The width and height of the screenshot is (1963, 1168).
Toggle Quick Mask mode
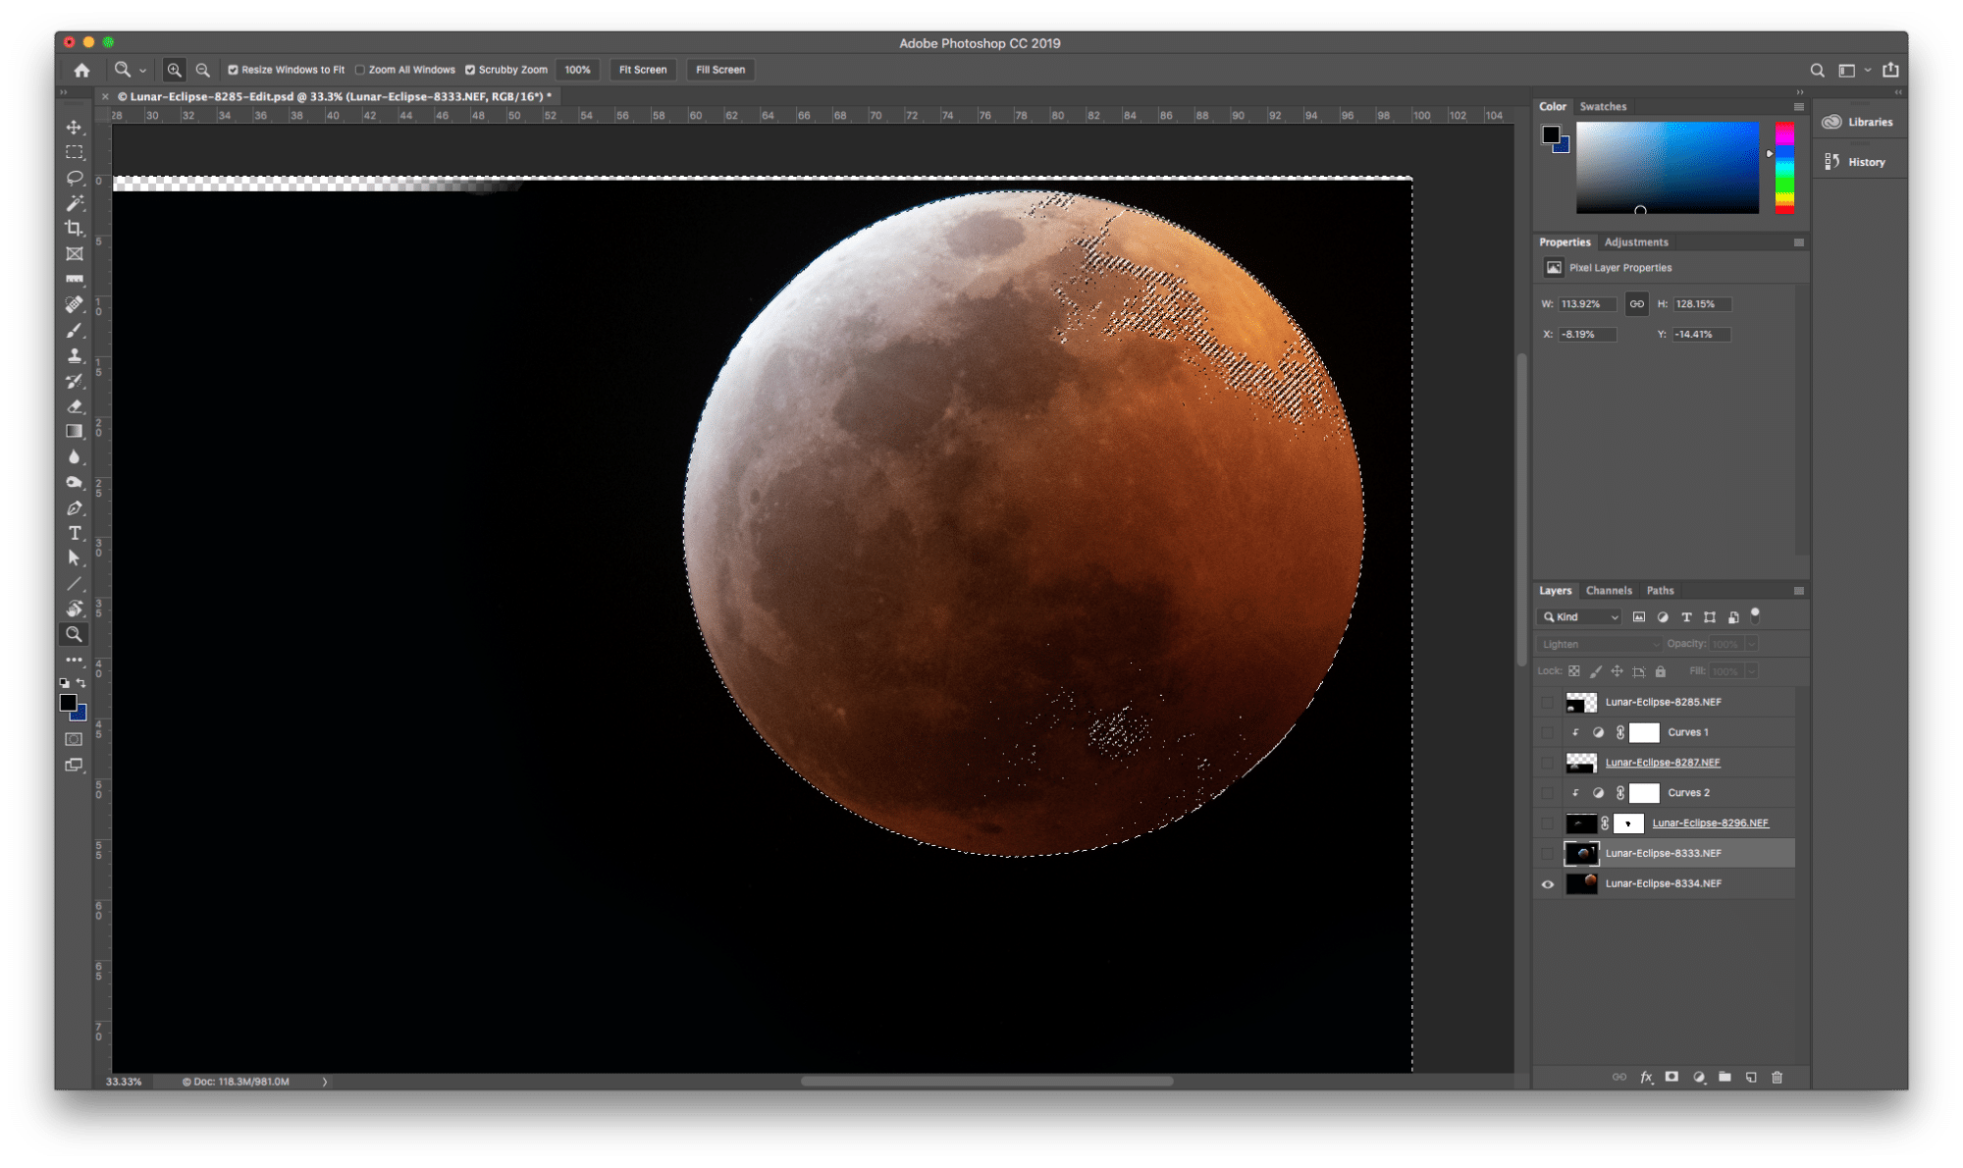click(x=75, y=740)
